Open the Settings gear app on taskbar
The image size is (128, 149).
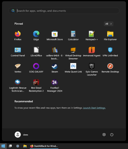click(18, 146)
